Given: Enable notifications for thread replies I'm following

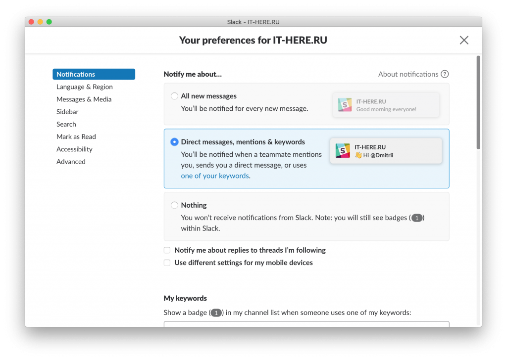Looking at the screenshot, I should [x=167, y=250].
